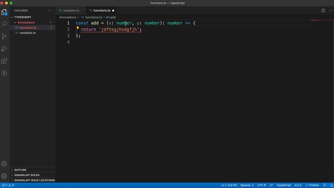The width and height of the screenshot is (334, 188).
Task: Open variables.ts in the explorer tree
Action: tap(28, 33)
